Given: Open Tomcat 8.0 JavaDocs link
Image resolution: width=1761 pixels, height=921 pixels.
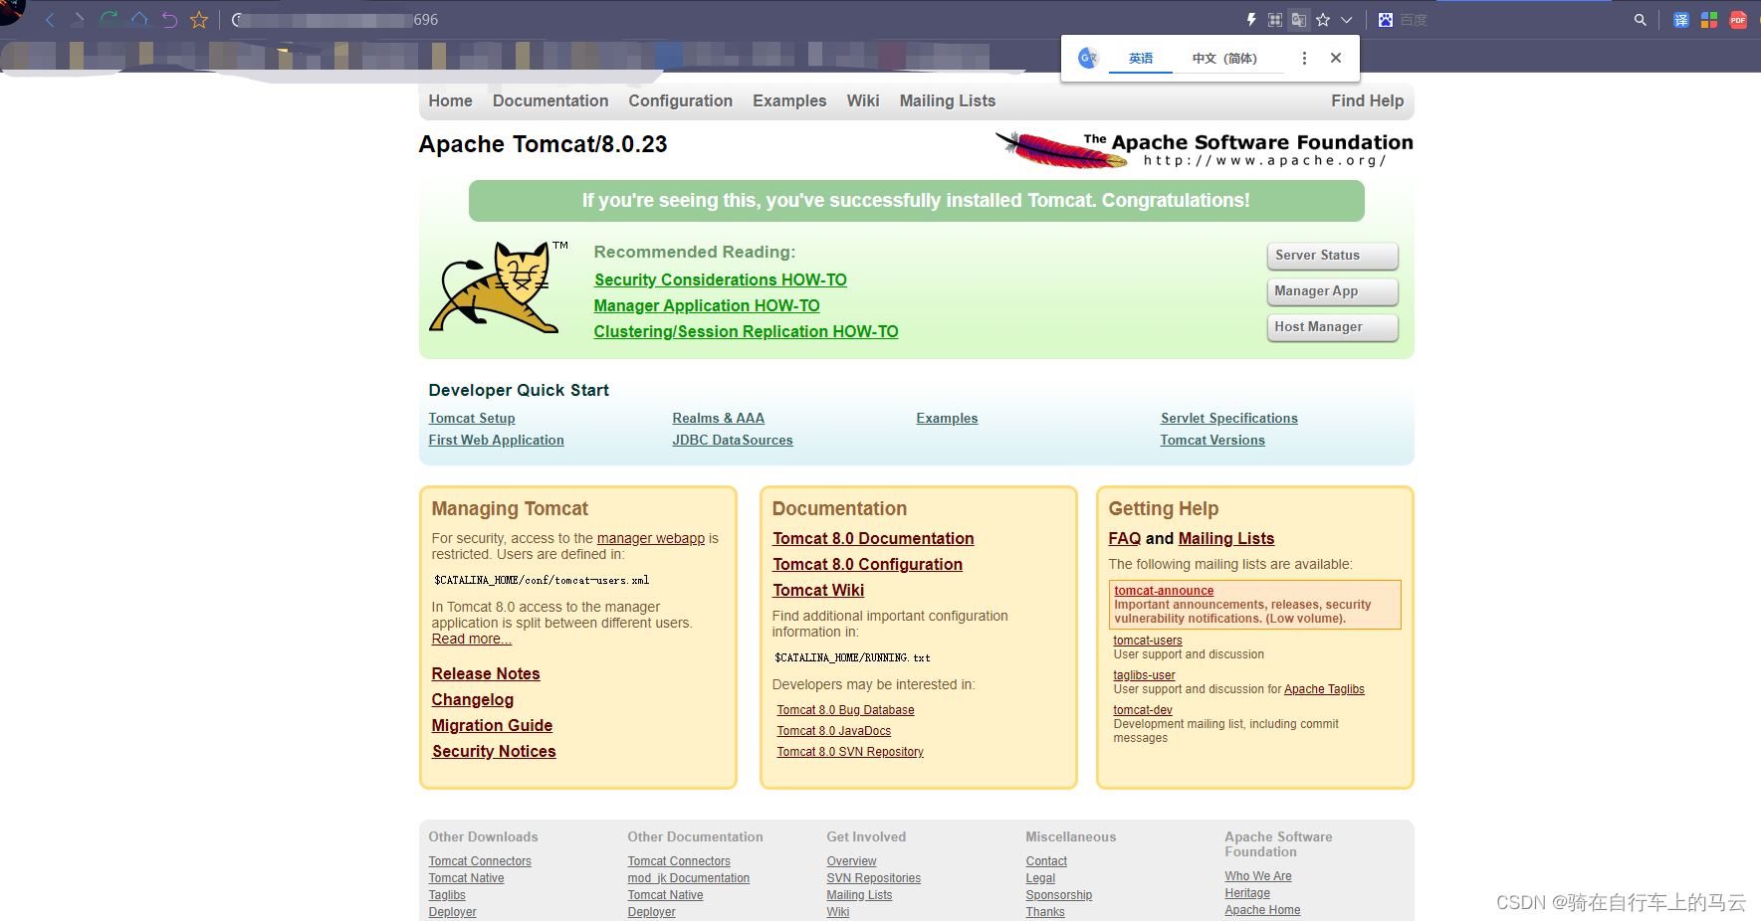Looking at the screenshot, I should coord(834,731).
